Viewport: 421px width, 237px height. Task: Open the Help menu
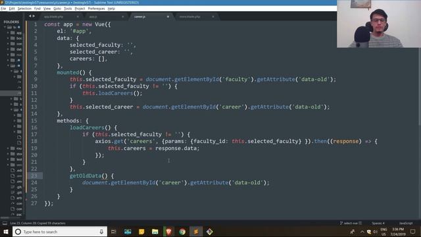click(111, 9)
